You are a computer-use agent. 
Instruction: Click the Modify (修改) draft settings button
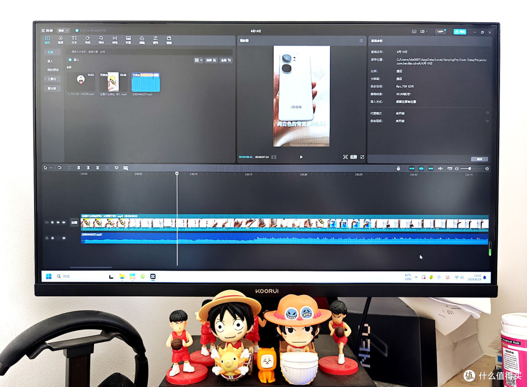[480, 159]
